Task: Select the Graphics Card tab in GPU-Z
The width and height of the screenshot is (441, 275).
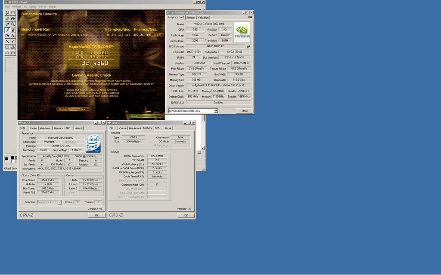Action: pyautogui.click(x=176, y=17)
